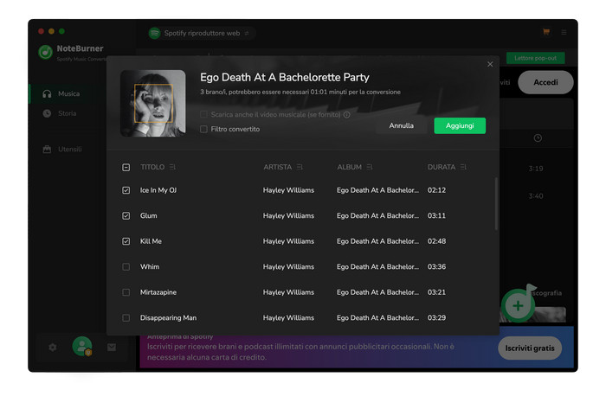Open the hamburger menu icon
Image resolution: width=606 pixels, height=409 pixels.
(x=564, y=32)
